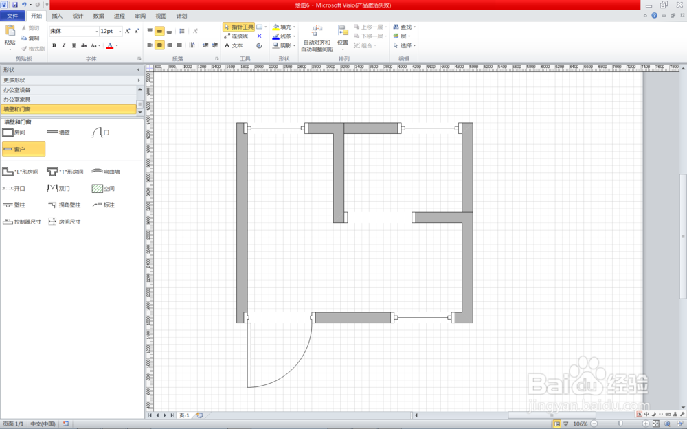Image resolution: width=687 pixels, height=429 pixels.
Task: Select Office Furniture (办公室家具) stencil
Action: click(69, 100)
